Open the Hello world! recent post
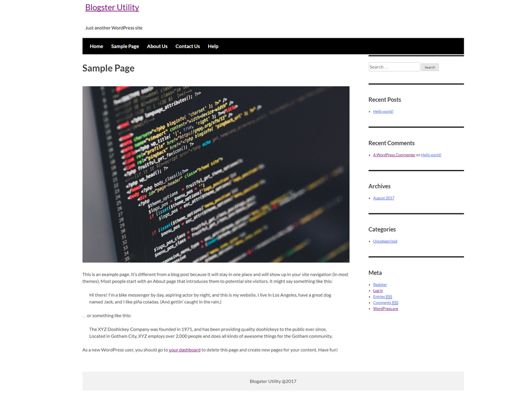 point(383,111)
